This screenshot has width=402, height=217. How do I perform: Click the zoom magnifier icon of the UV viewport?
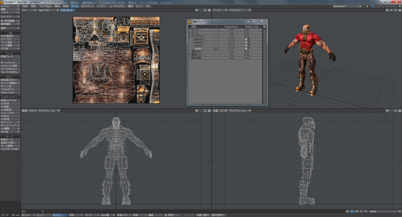(x=205, y=10)
